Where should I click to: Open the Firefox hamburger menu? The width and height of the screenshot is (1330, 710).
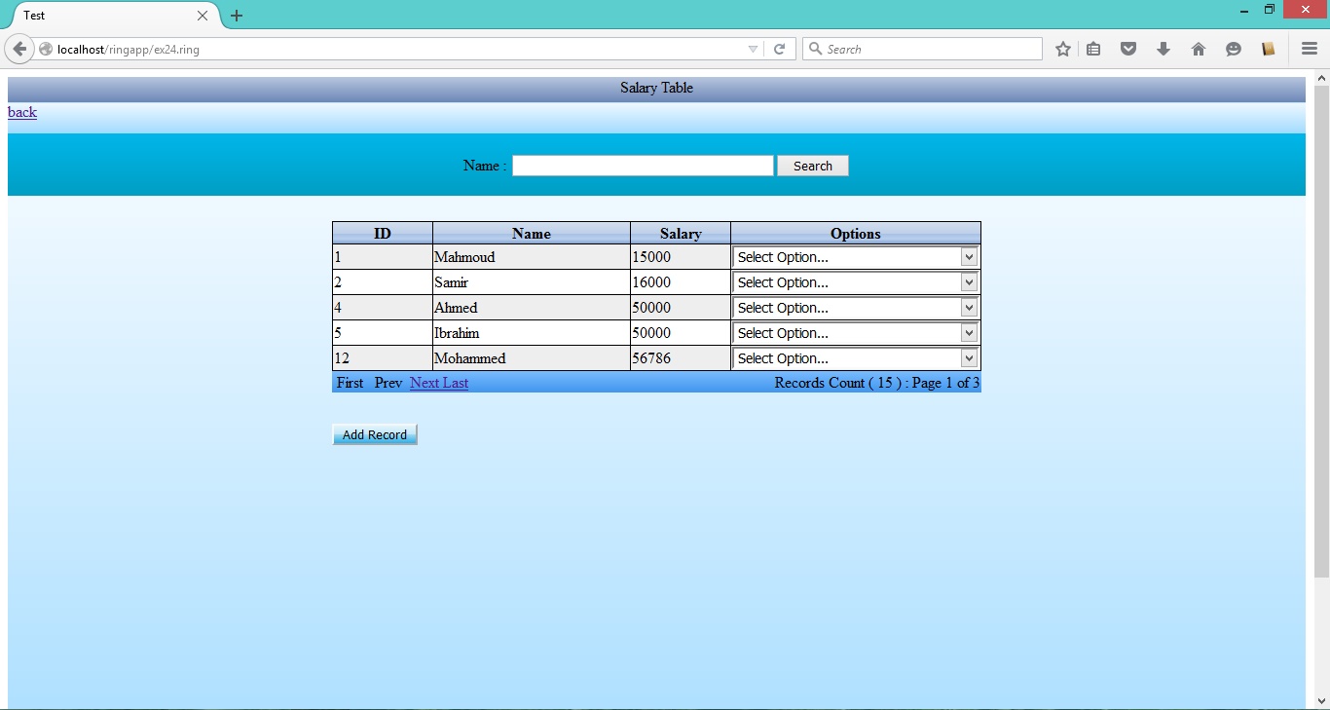1310,49
